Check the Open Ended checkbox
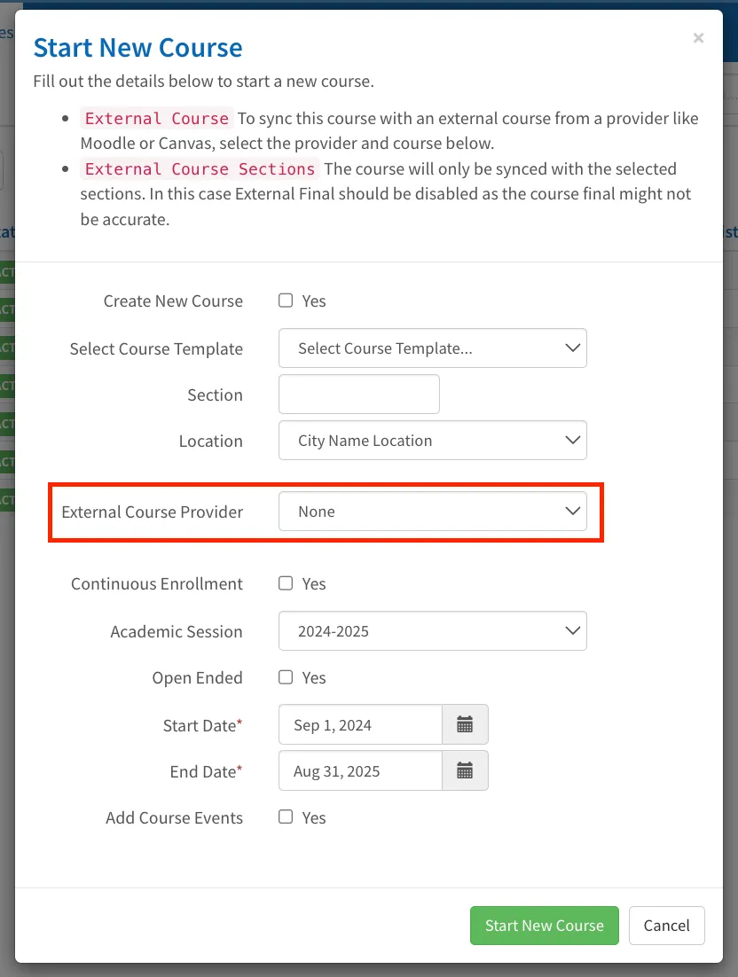 pyautogui.click(x=286, y=677)
